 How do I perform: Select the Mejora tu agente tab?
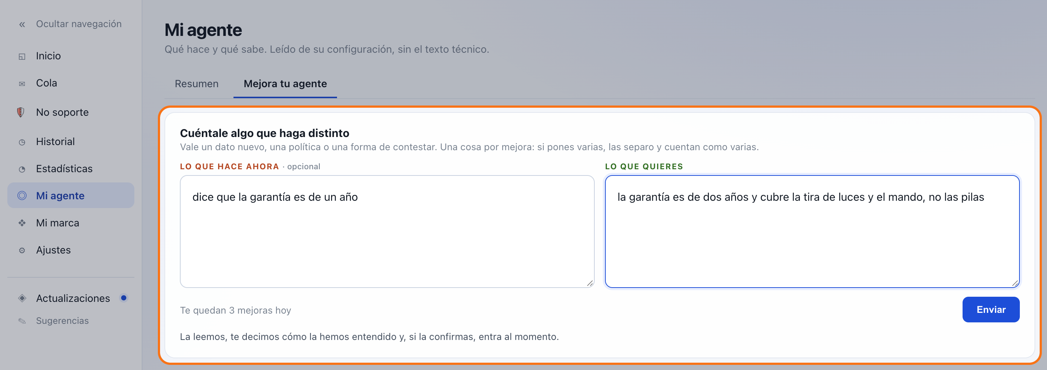(285, 84)
